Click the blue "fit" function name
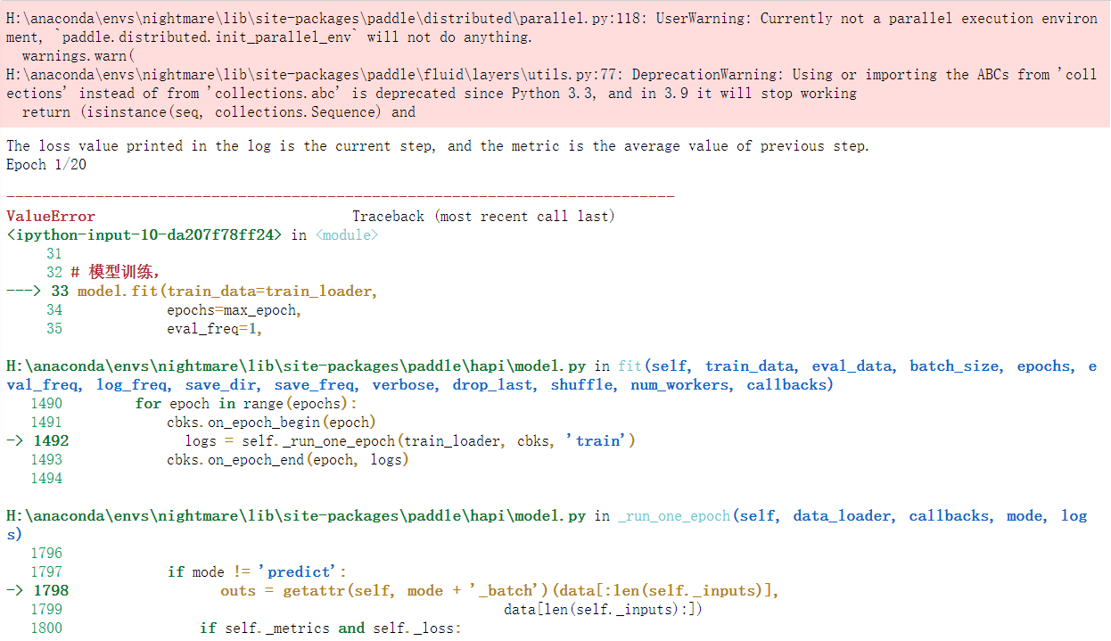This screenshot has width=1111, height=641. click(x=630, y=366)
